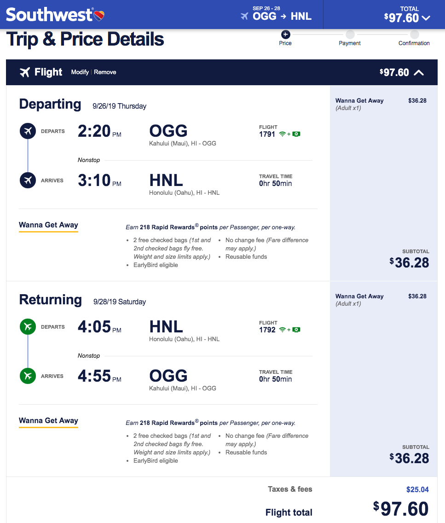The width and height of the screenshot is (445, 523).
Task: Click the Southwest heart logo
Action: [99, 16]
